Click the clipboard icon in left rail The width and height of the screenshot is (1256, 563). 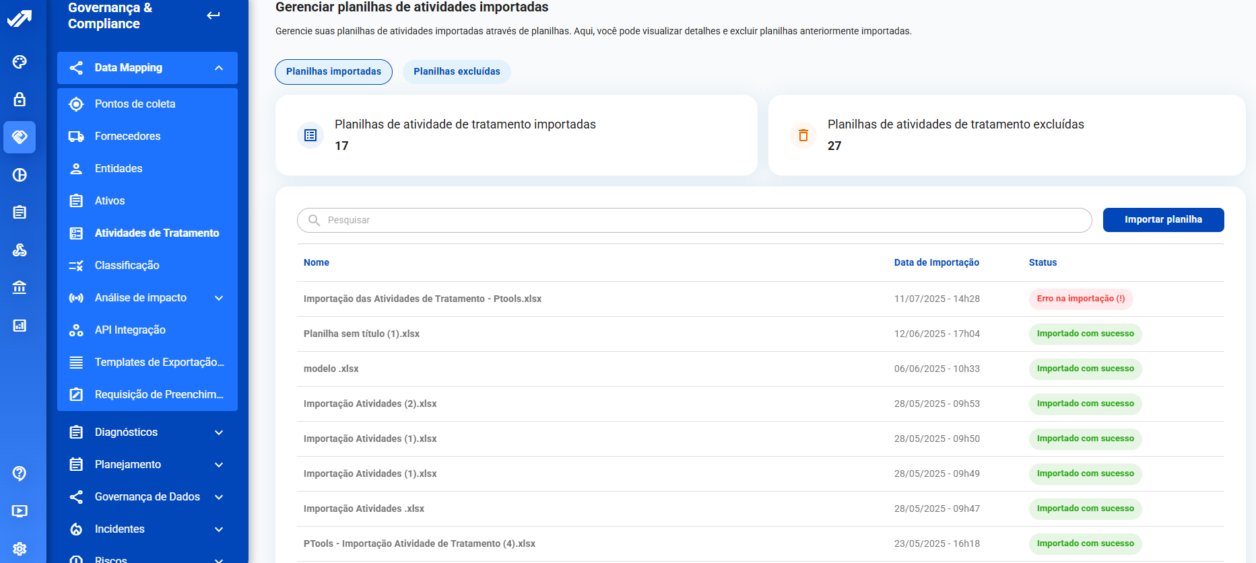(20, 213)
